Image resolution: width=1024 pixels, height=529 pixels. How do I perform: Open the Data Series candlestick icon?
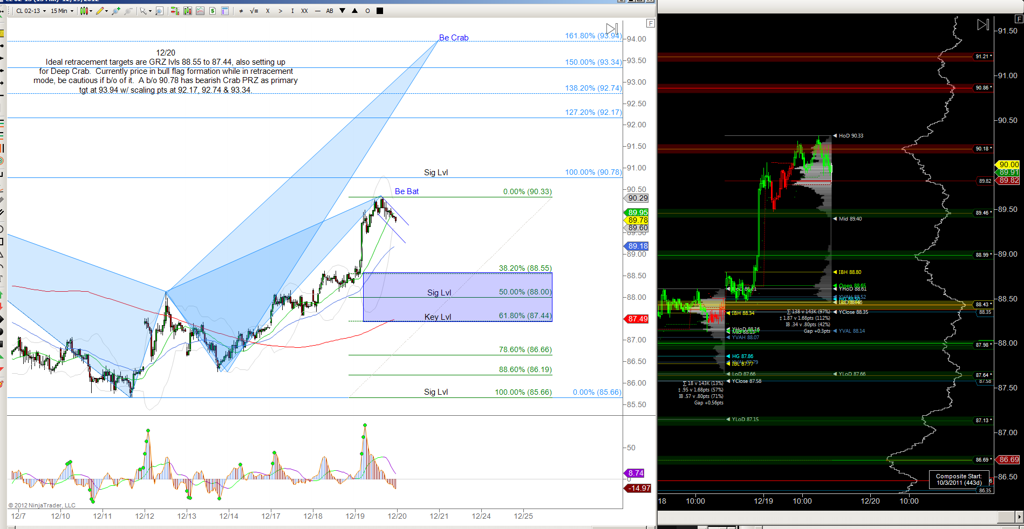click(188, 11)
